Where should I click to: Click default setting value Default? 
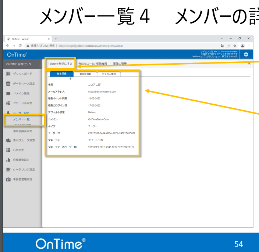point(92,112)
